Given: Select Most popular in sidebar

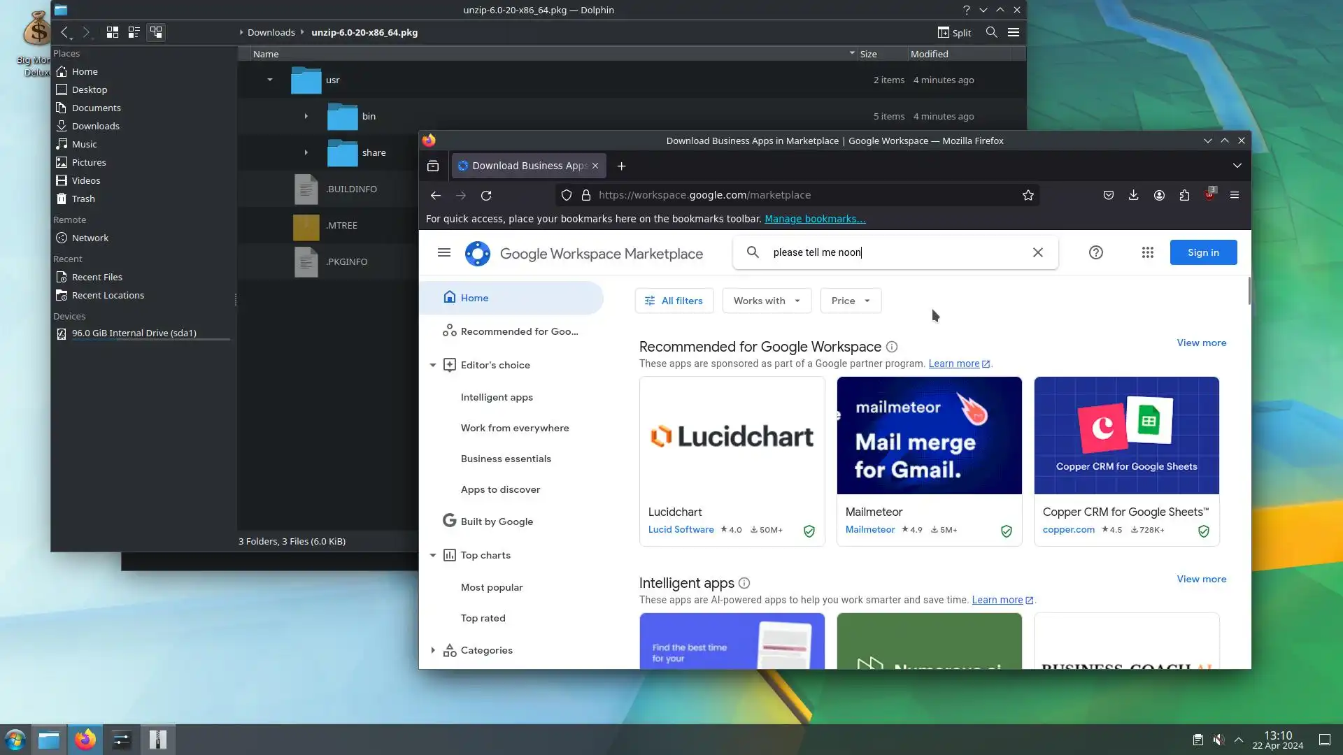Looking at the screenshot, I should click(x=491, y=587).
